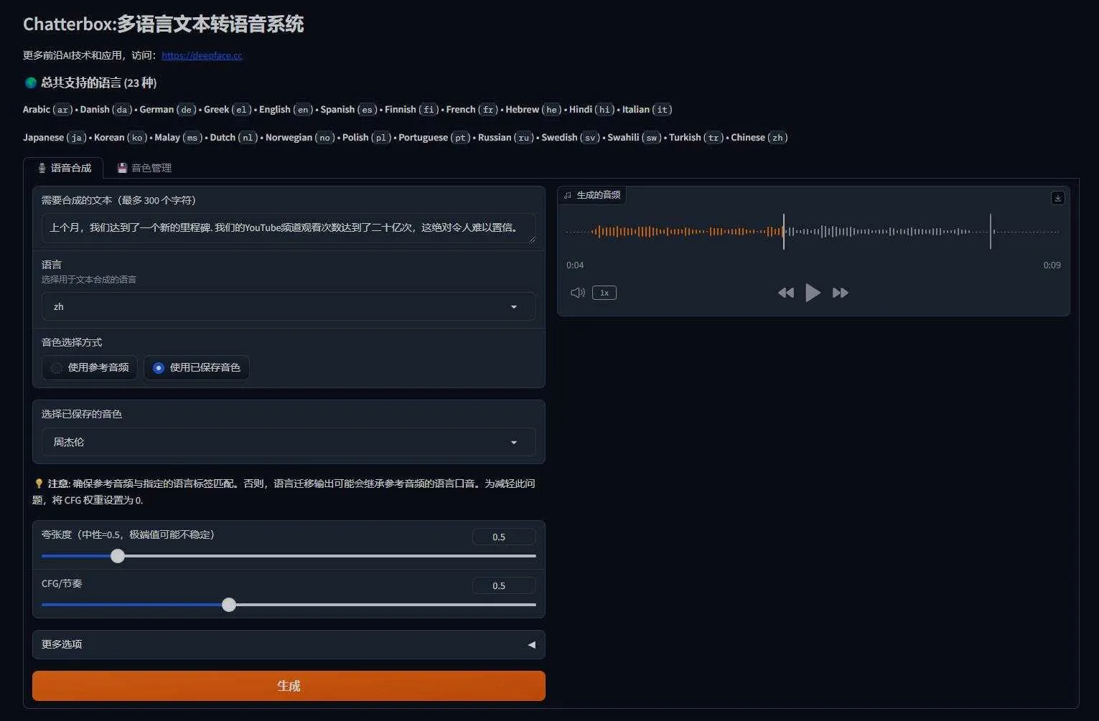Click the orange 生成 button
The width and height of the screenshot is (1099, 721).
click(x=289, y=686)
